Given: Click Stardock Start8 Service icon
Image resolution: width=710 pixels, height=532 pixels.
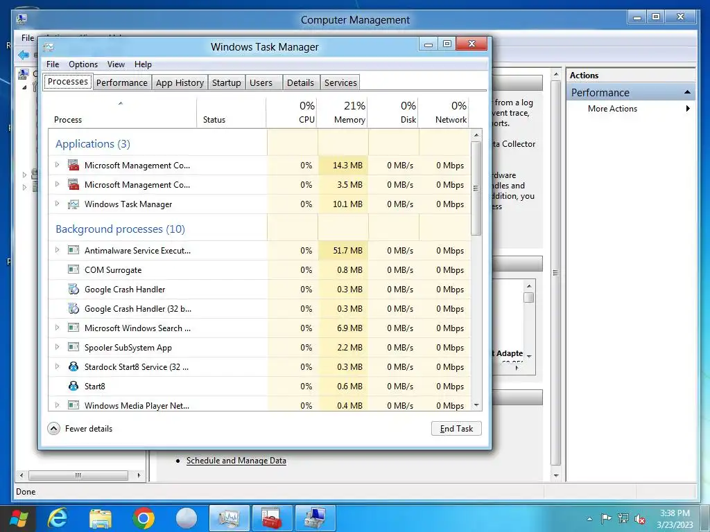Looking at the screenshot, I should [x=73, y=366].
